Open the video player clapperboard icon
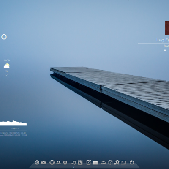The height and width of the screenshot is (169, 169). tap(80, 162)
